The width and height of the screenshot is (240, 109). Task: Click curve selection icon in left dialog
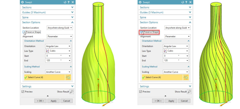click(x=68, y=77)
